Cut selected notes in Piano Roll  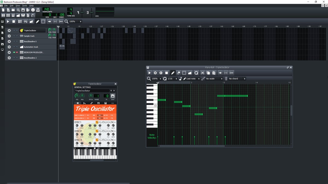click(x=203, y=73)
